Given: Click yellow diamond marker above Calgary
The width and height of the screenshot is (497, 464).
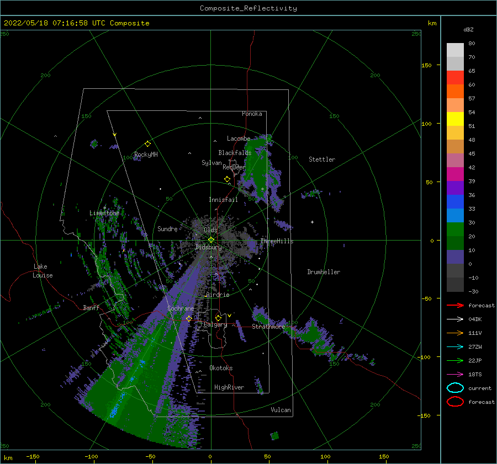Looking at the screenshot, I should (x=218, y=318).
